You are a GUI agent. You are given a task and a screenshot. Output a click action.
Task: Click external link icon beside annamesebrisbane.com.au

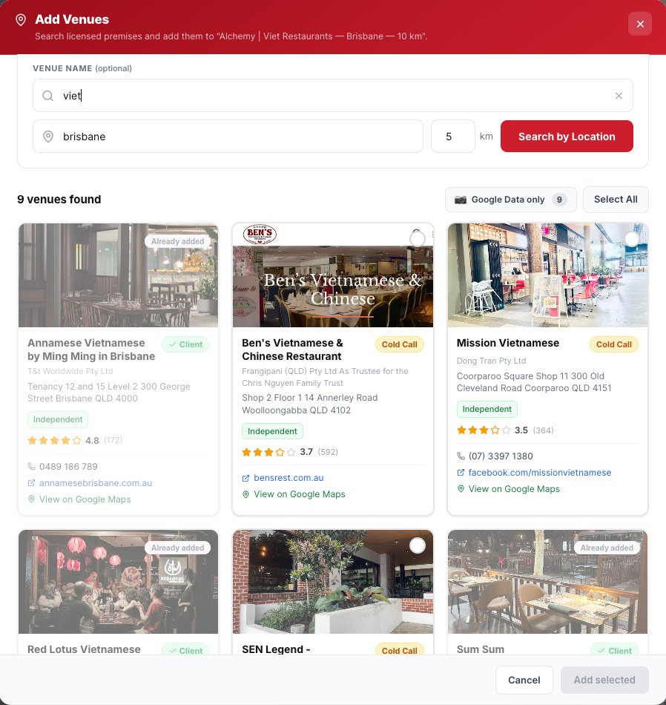point(31,483)
